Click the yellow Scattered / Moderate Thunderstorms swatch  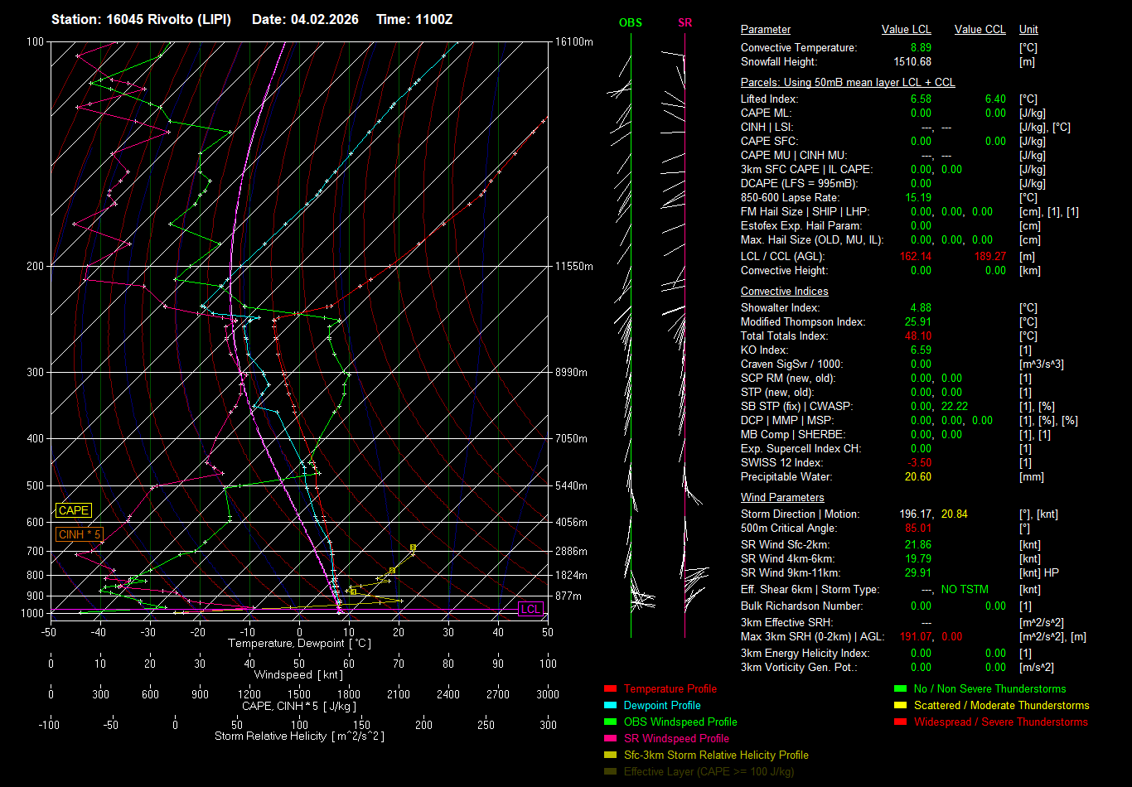pos(900,706)
